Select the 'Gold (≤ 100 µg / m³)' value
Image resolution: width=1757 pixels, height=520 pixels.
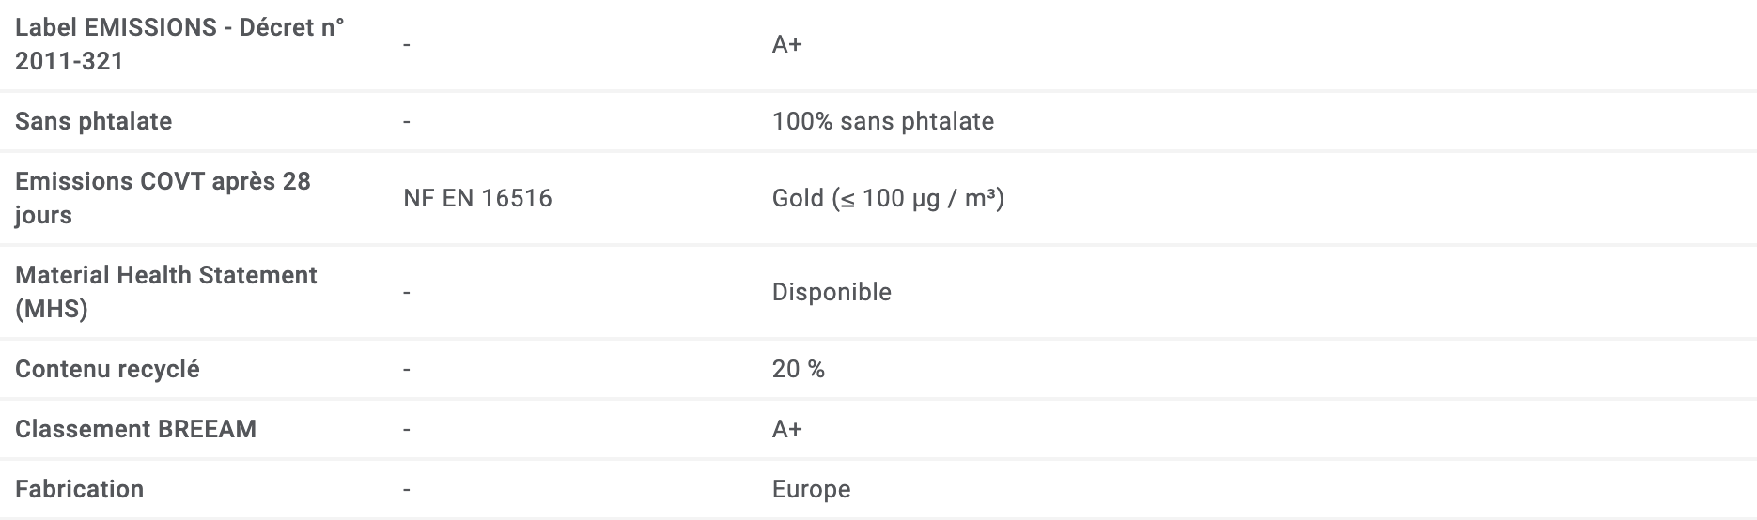point(888,198)
